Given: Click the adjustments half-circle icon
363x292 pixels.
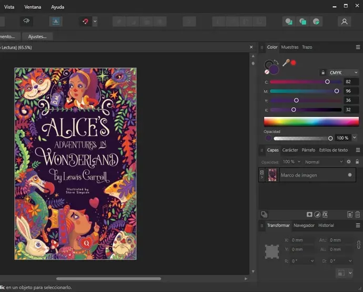Looking at the screenshot, I should (x=317, y=215).
